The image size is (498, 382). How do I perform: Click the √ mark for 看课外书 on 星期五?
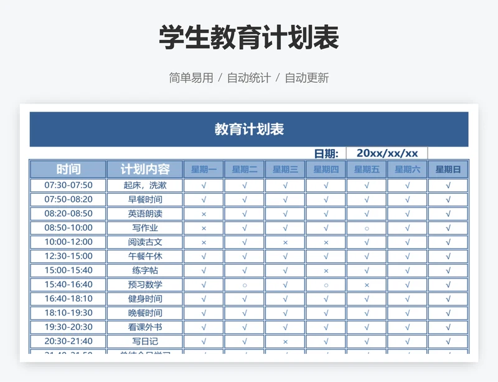(367, 327)
